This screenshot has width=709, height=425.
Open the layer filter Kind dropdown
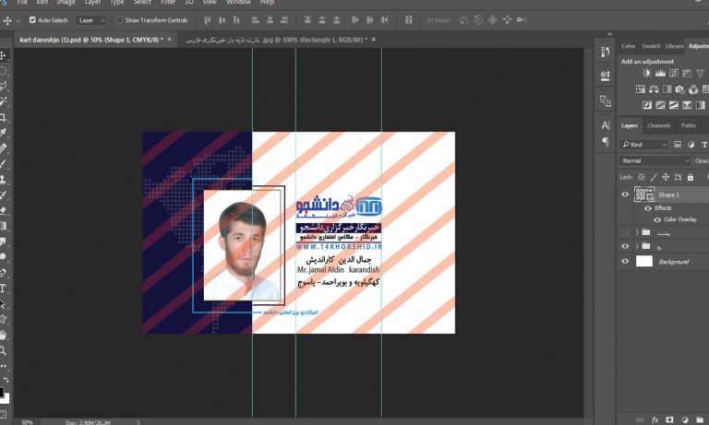tap(643, 145)
